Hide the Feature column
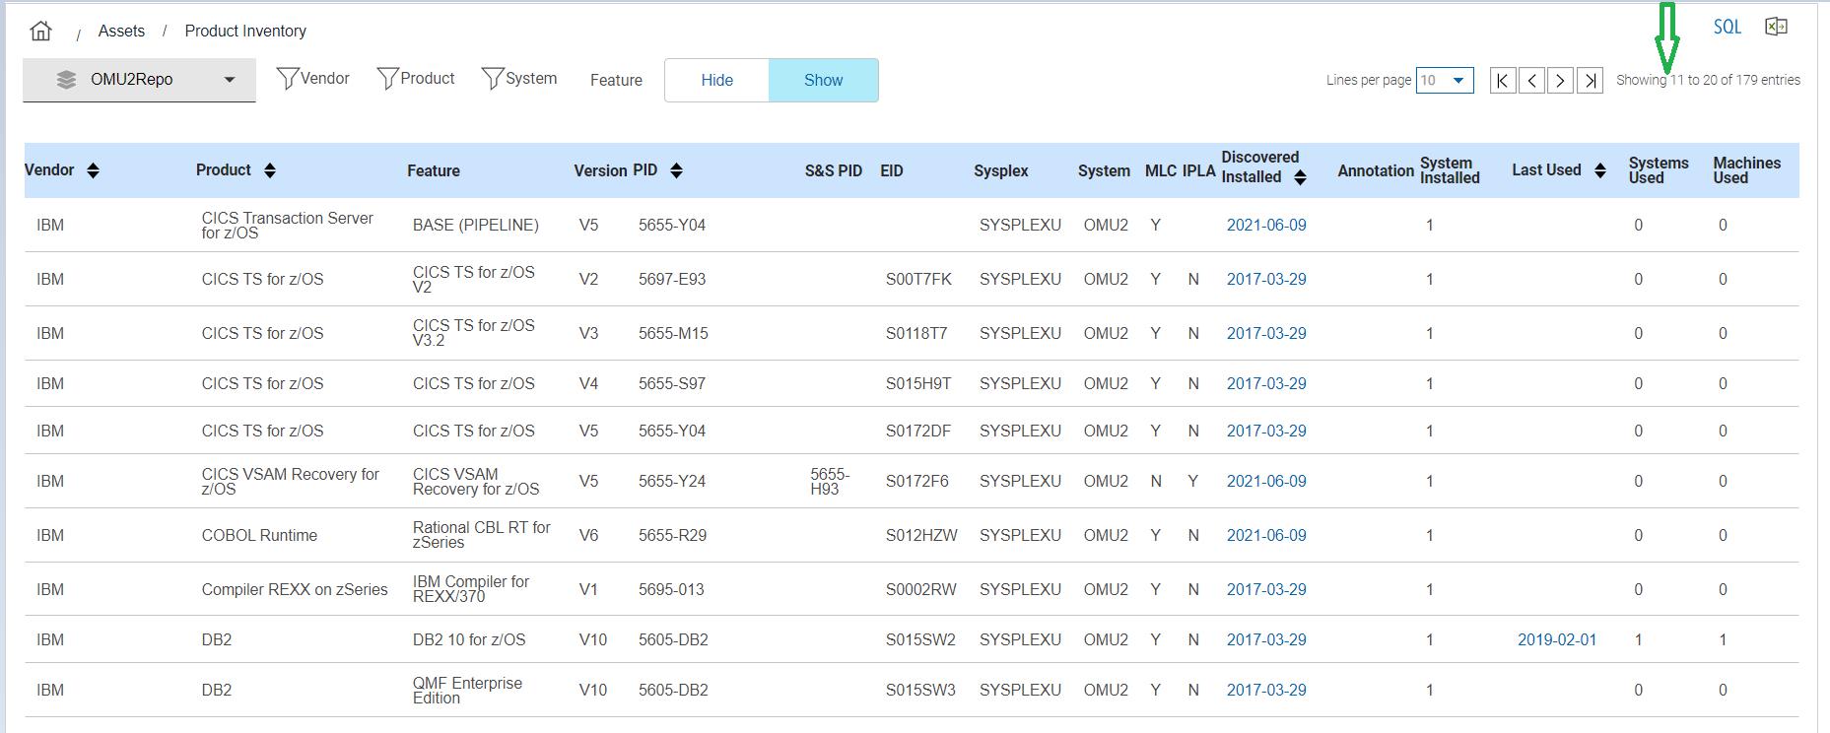Viewport: 1830px width, 733px height. click(717, 80)
